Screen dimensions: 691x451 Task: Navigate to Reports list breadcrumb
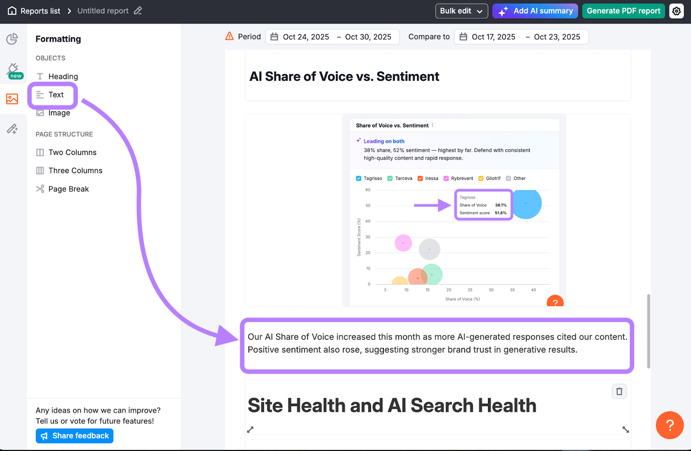(40, 11)
